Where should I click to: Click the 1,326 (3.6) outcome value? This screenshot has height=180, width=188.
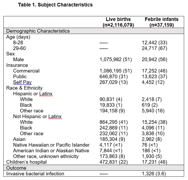[x=154, y=174]
